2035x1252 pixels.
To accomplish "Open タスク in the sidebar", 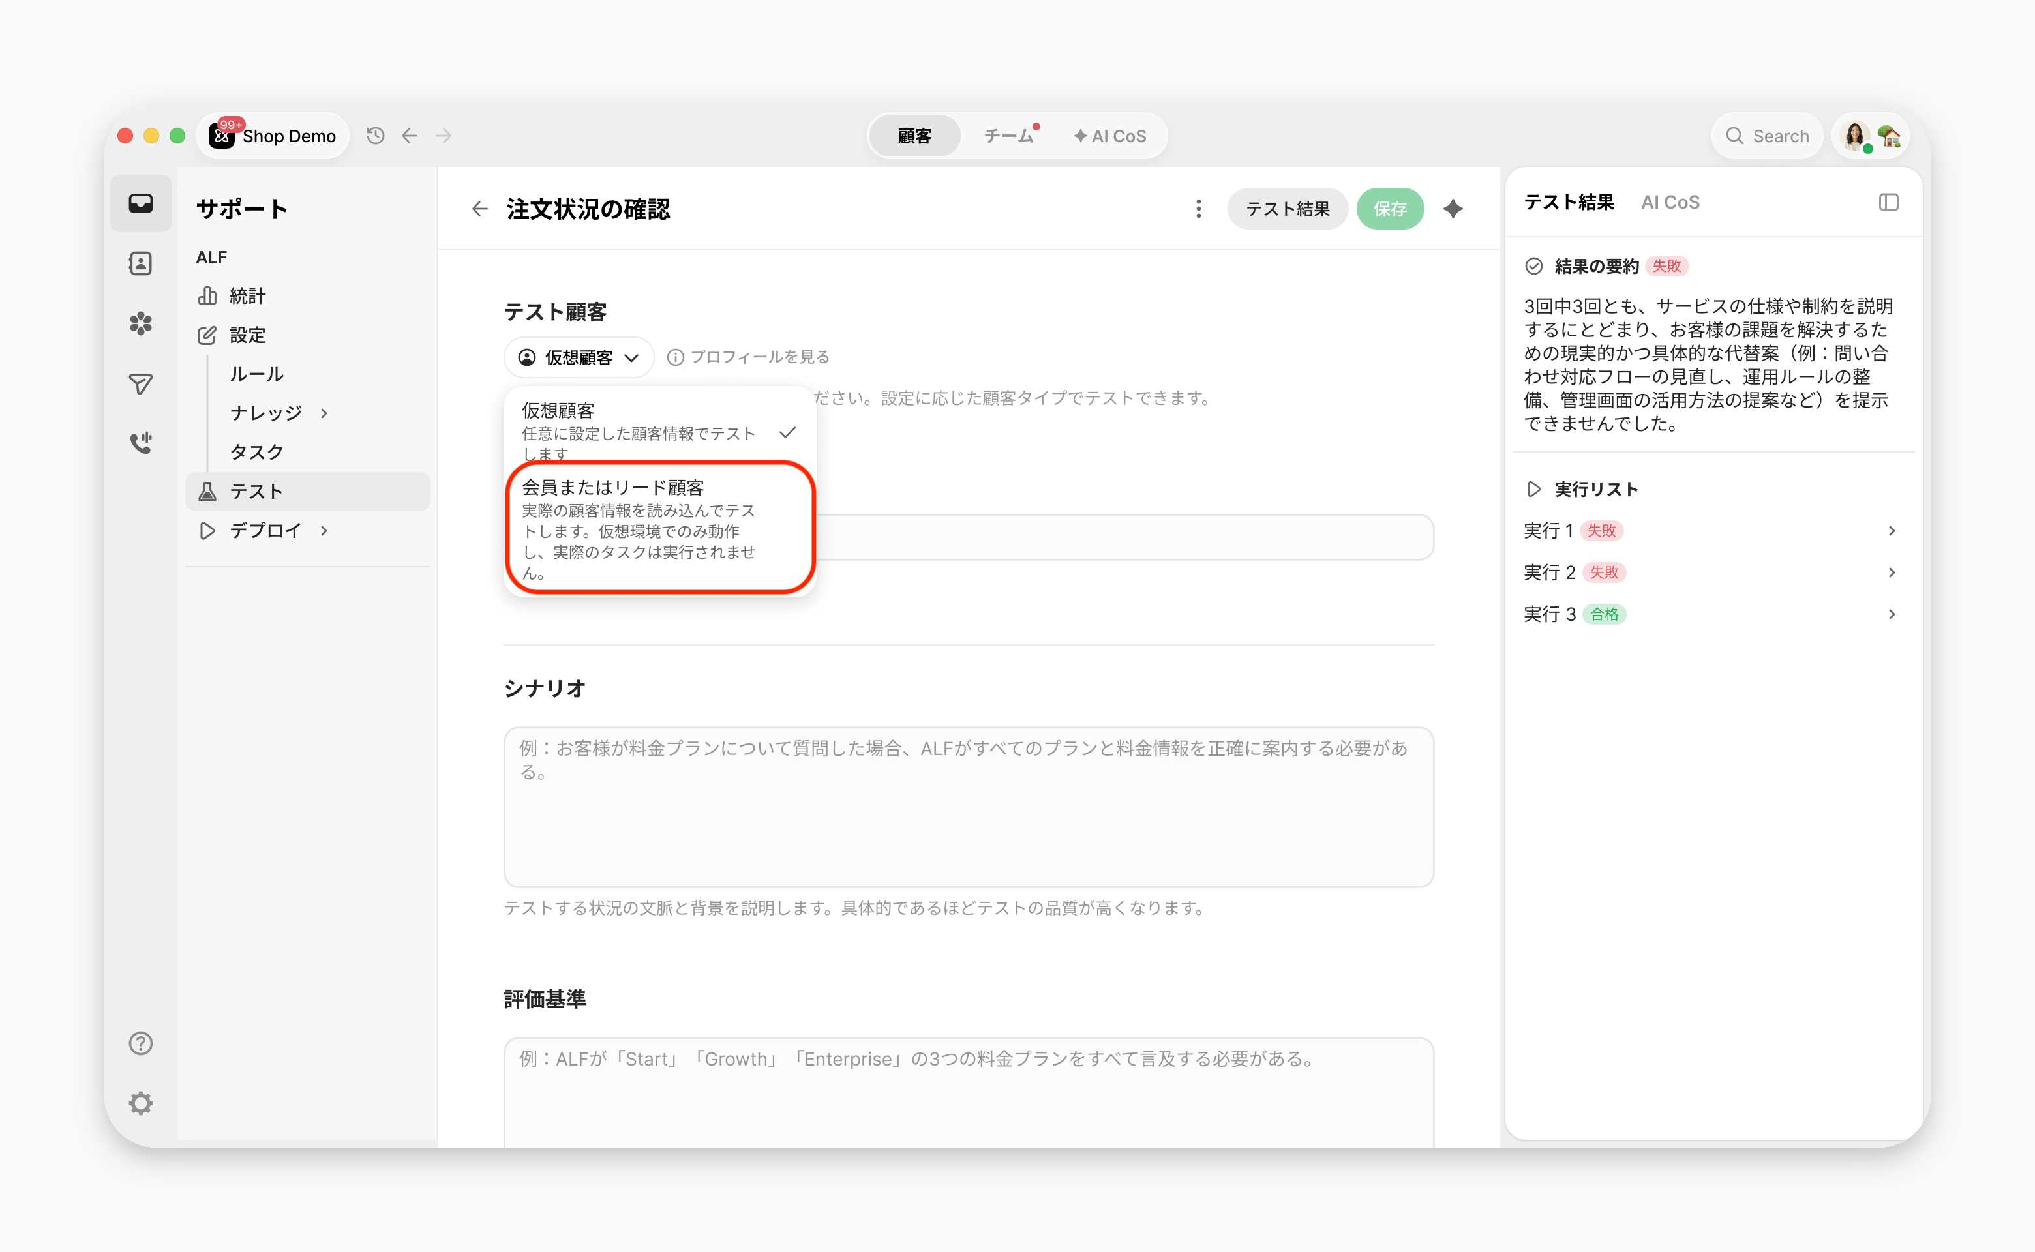I will [x=257, y=452].
